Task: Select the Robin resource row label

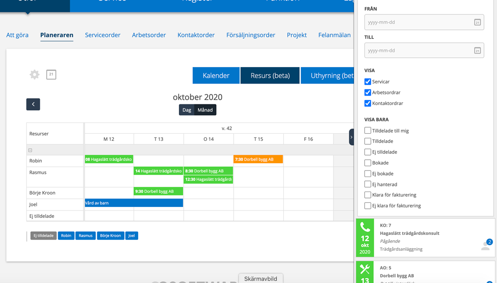Action: tap(35, 161)
